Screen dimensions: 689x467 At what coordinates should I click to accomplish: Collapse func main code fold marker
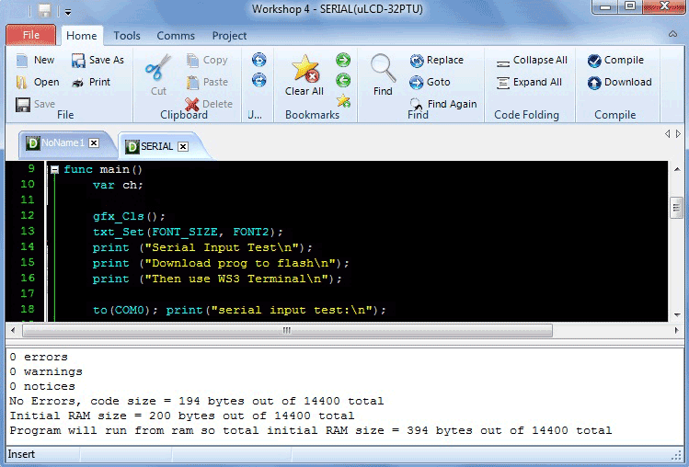click(x=55, y=170)
